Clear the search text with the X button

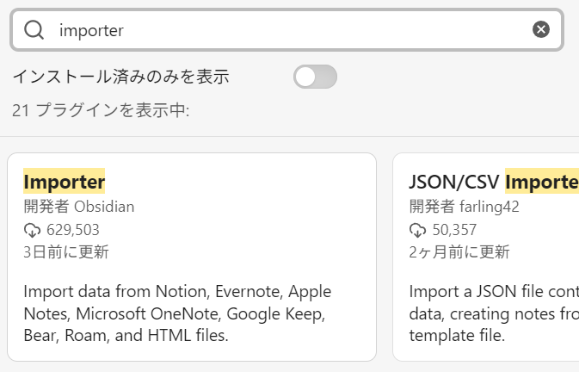click(541, 29)
